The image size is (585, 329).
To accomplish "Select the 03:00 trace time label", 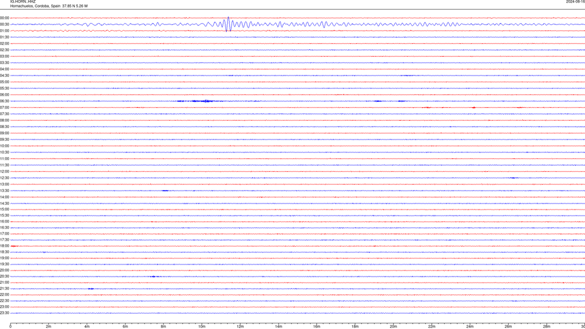I will [4, 57].
